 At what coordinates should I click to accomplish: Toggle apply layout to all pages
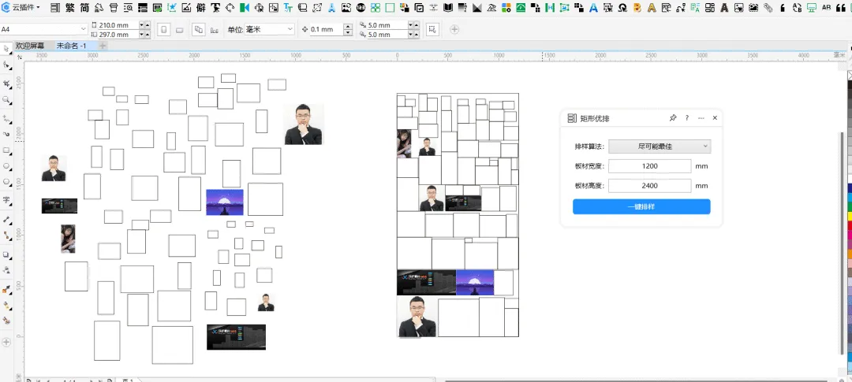click(199, 29)
